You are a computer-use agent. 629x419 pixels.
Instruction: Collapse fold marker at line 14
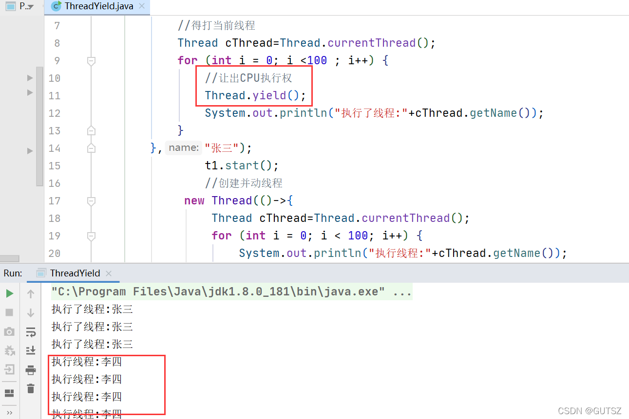point(91,148)
